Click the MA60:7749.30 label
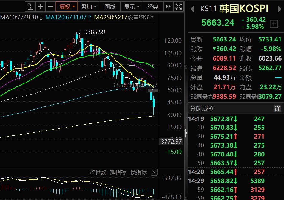The width and height of the screenshot is (284, 200). click(19, 17)
